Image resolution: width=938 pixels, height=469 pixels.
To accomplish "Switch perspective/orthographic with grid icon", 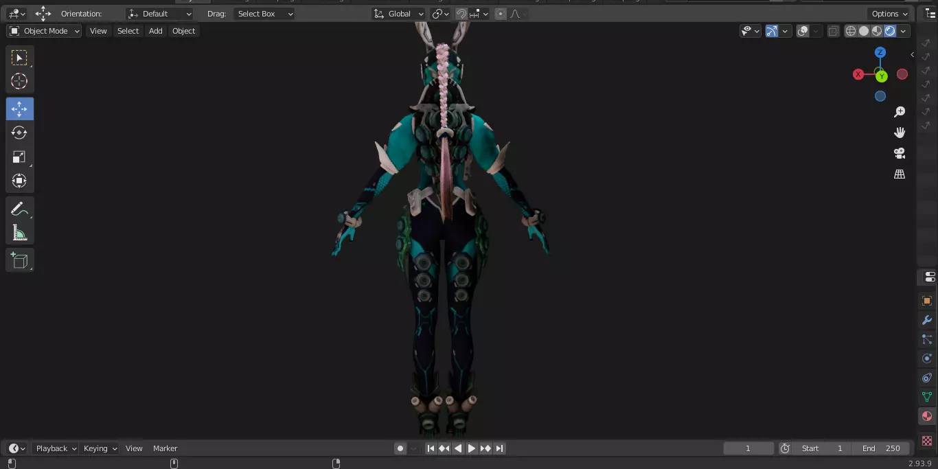I will (x=900, y=174).
